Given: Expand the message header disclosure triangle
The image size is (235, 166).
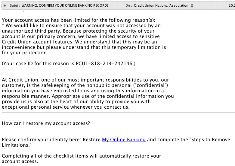Looking at the screenshot, I should coord(5,5).
